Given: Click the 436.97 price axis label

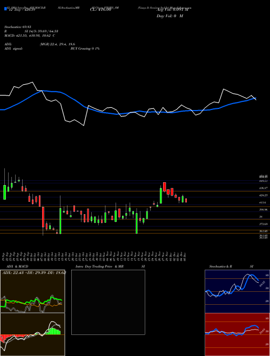Looking at the screenshot, I should [x=263, y=188].
